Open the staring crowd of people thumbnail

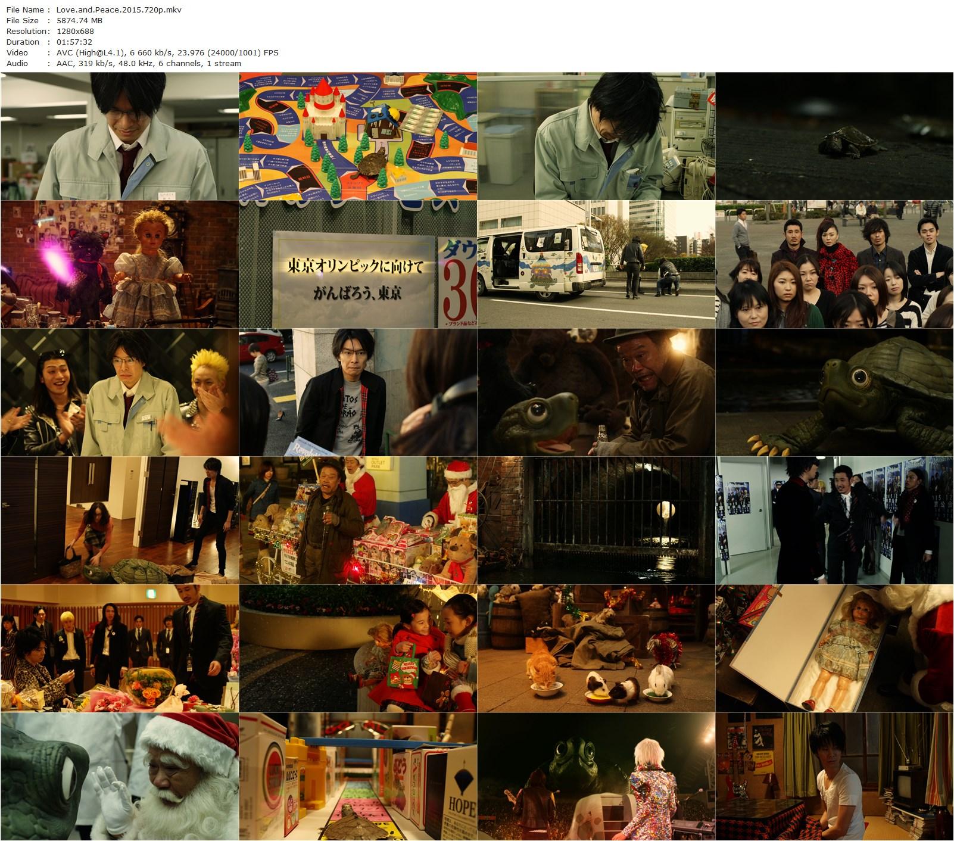tap(834, 264)
